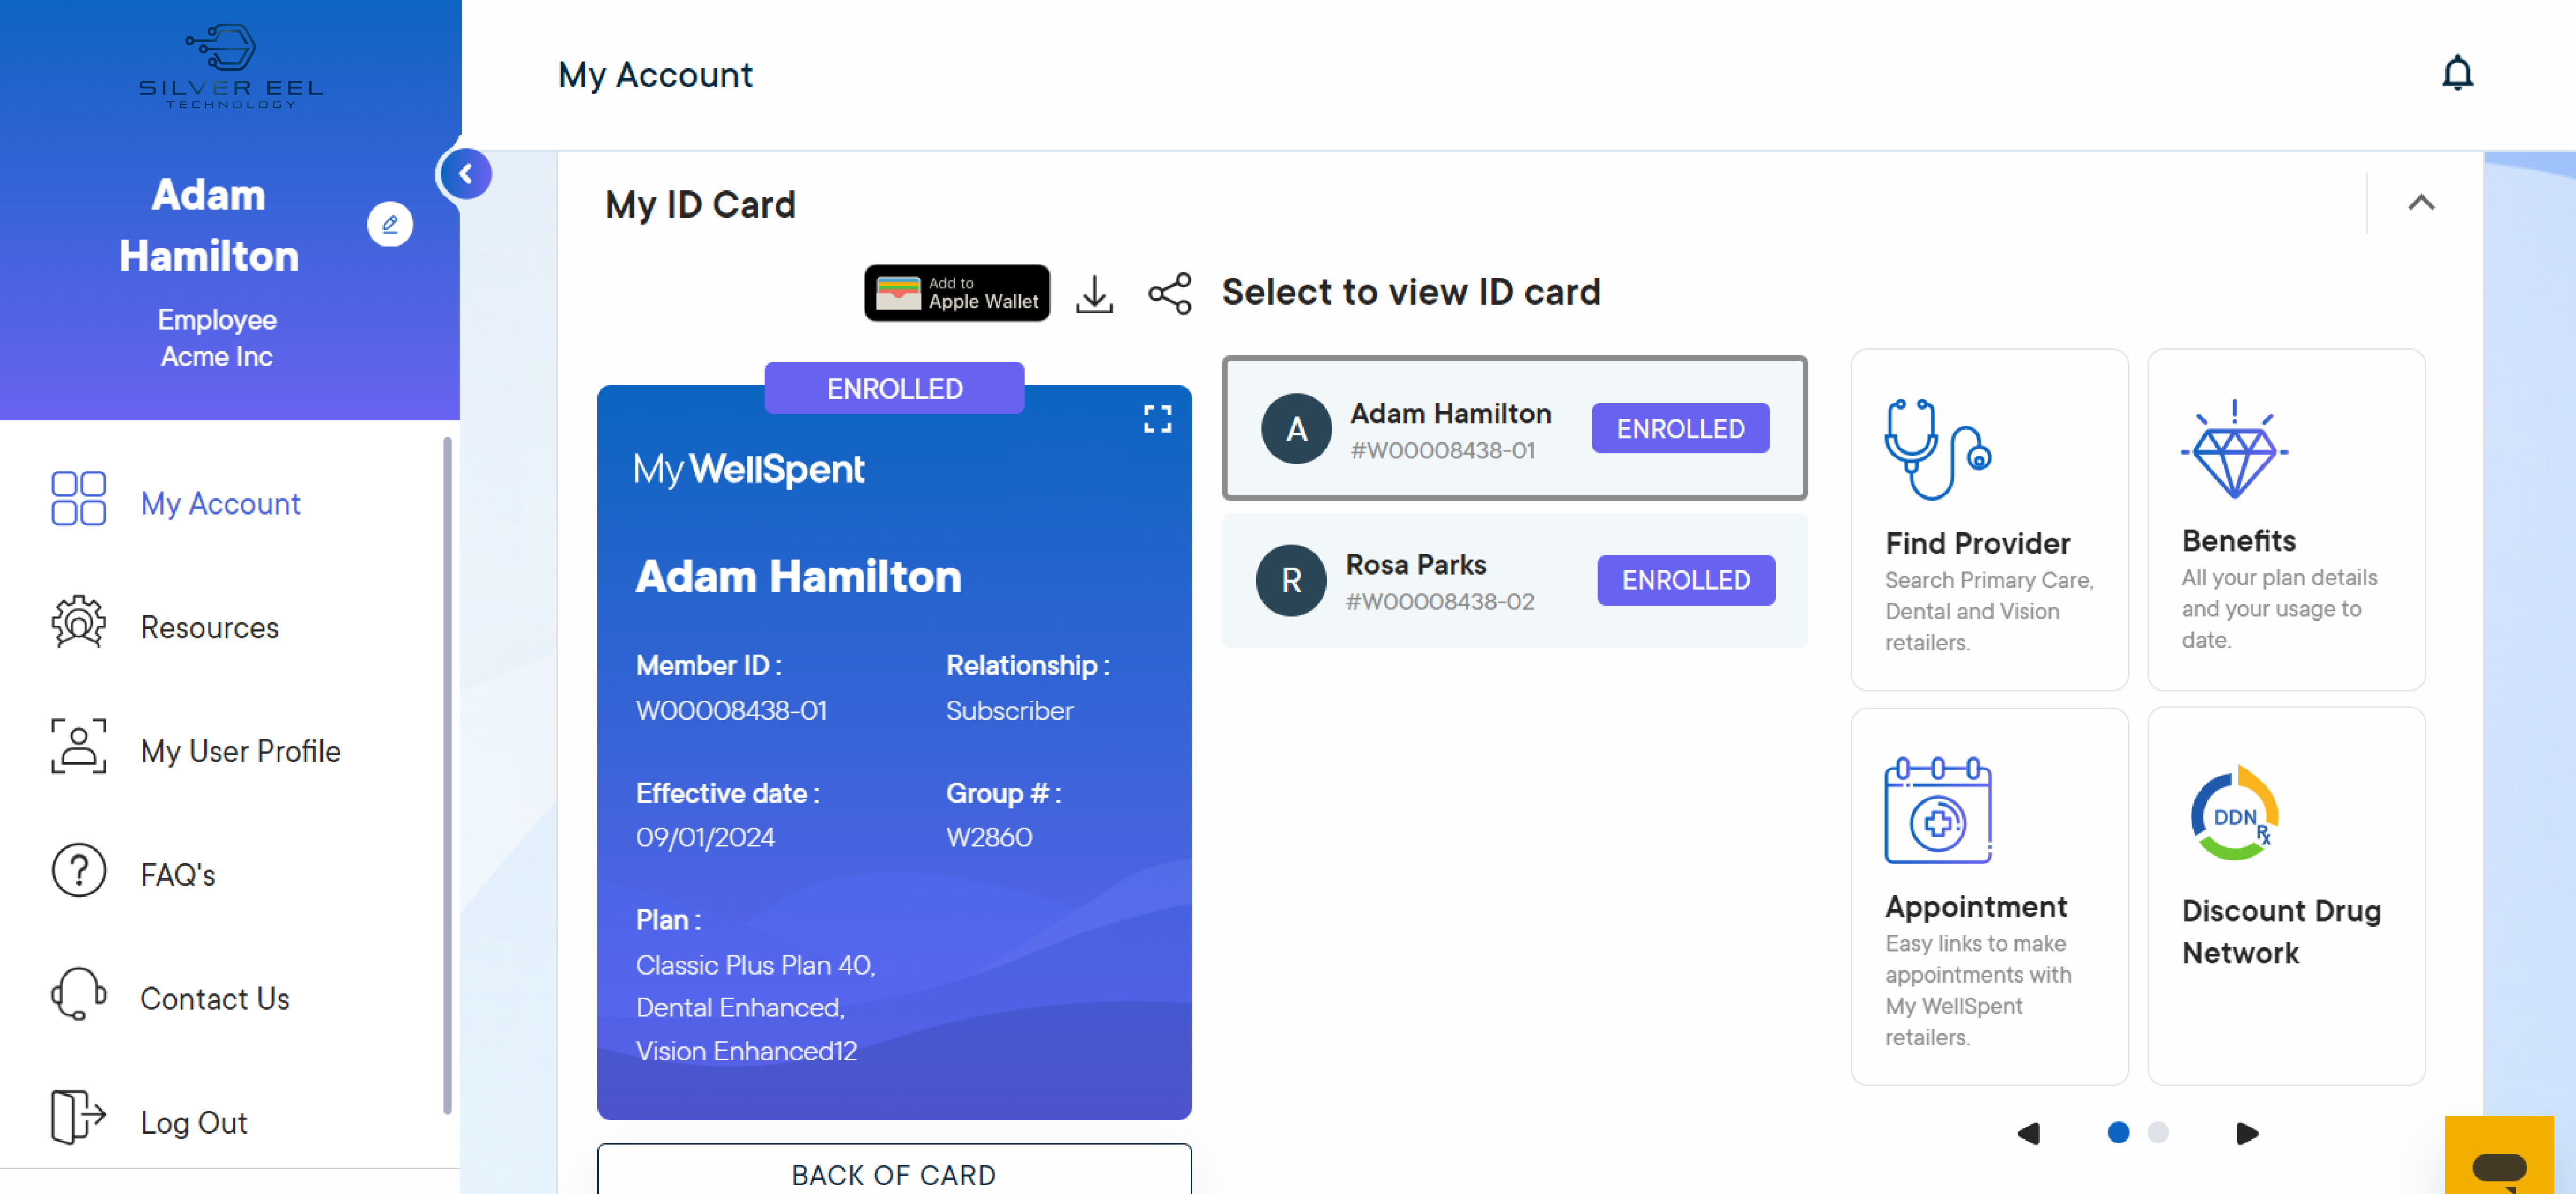Open My Account in the sidebar
The image size is (2576, 1194).
tap(220, 503)
